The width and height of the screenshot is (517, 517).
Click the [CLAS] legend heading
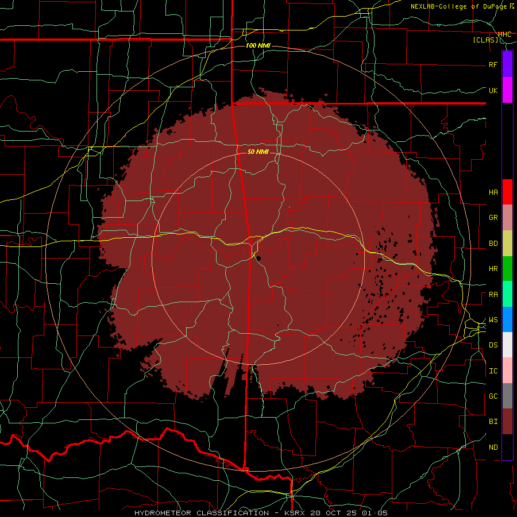click(485, 40)
